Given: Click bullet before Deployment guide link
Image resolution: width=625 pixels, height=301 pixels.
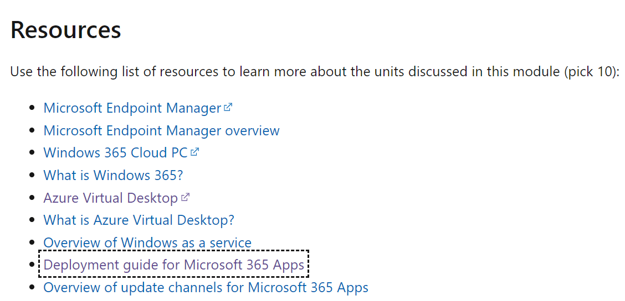Looking at the screenshot, I should tap(32, 266).
